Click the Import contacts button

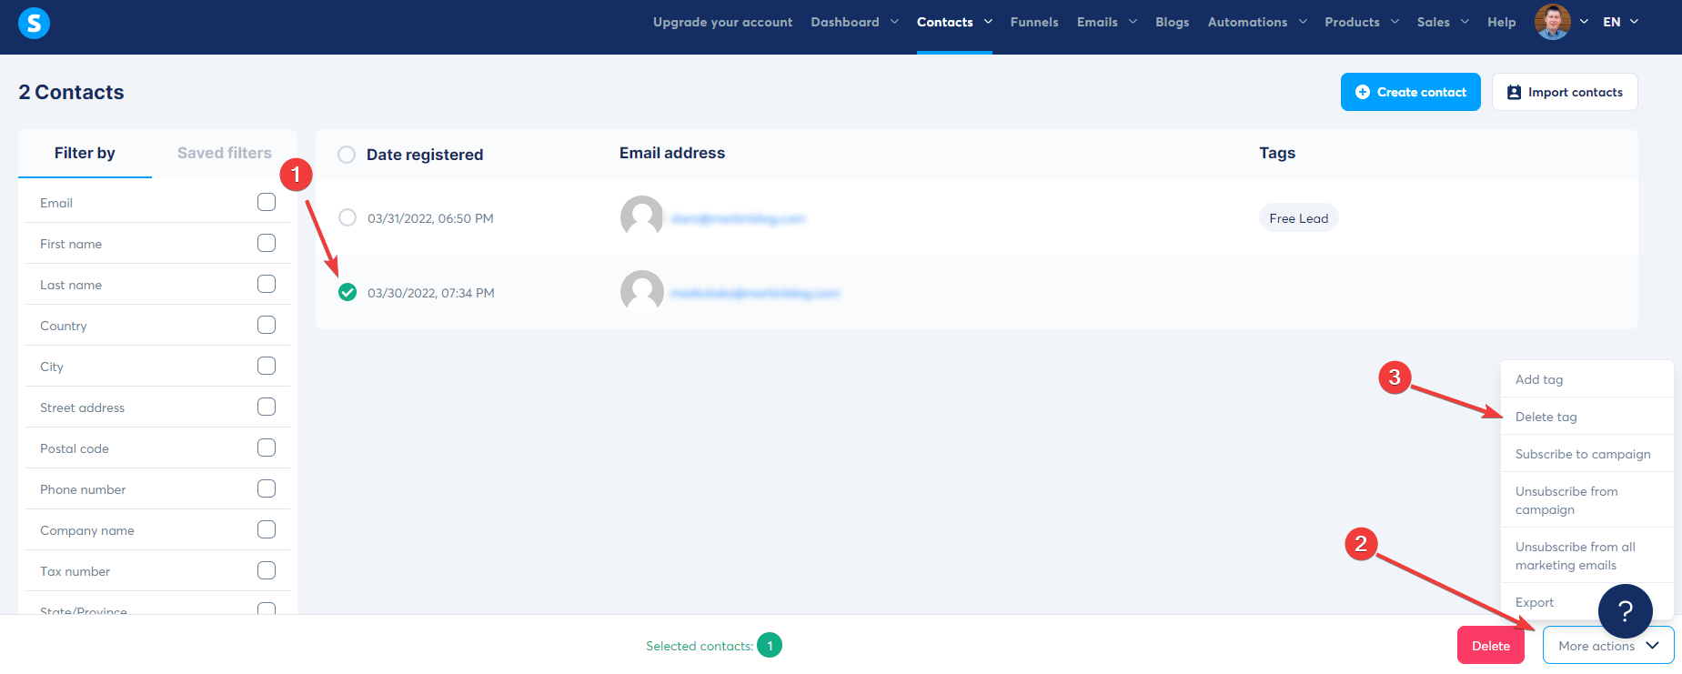pyautogui.click(x=1564, y=92)
